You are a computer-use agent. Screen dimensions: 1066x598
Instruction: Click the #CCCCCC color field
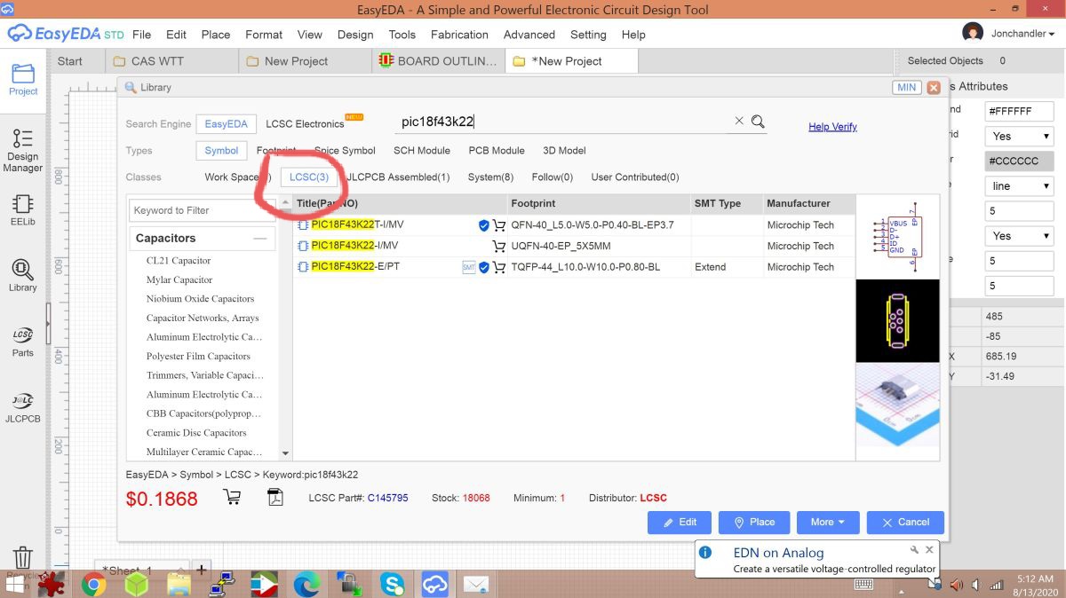click(x=1019, y=161)
